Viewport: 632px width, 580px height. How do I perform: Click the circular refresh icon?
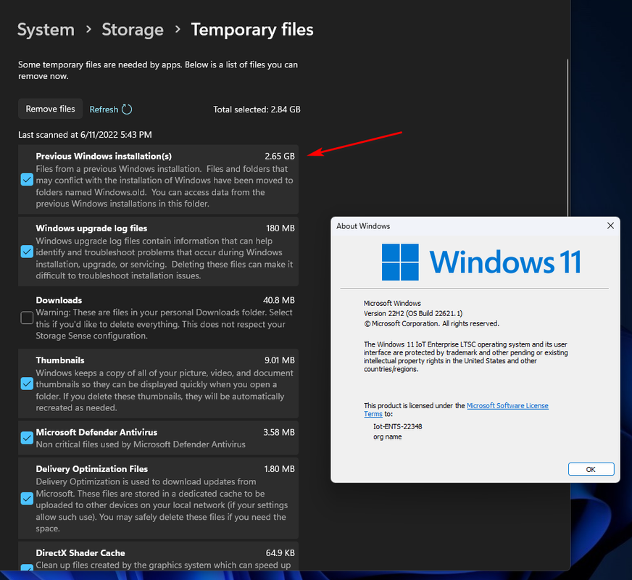click(127, 109)
